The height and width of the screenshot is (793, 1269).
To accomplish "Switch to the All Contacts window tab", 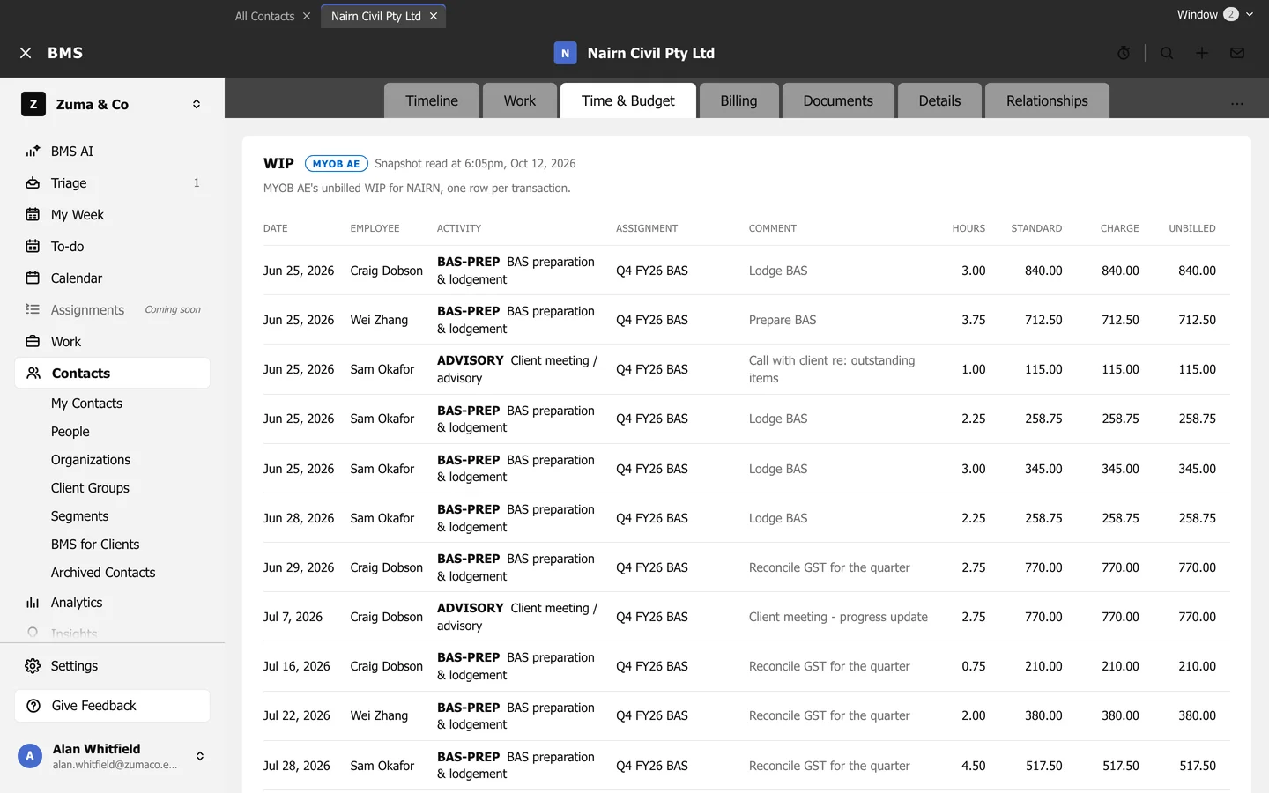I will tap(264, 16).
